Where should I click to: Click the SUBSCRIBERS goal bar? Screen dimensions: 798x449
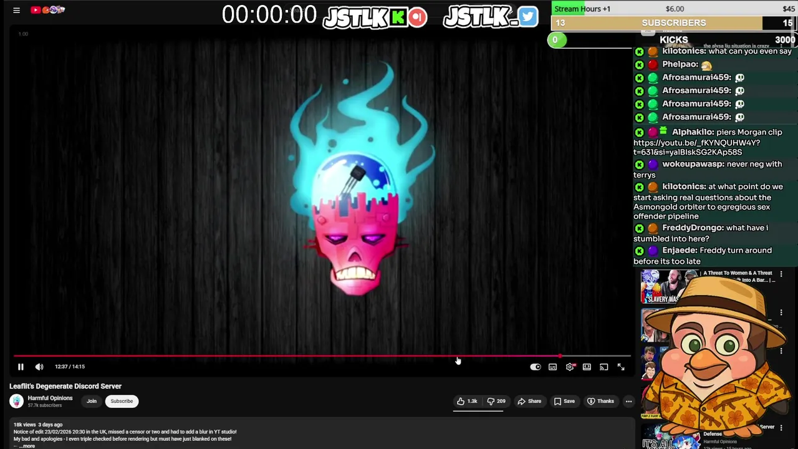click(674, 23)
